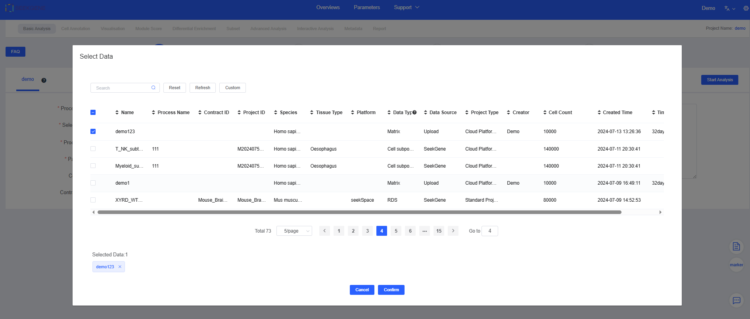Open the document icon floating button
Viewport: 750px width, 319px height.
(736, 246)
